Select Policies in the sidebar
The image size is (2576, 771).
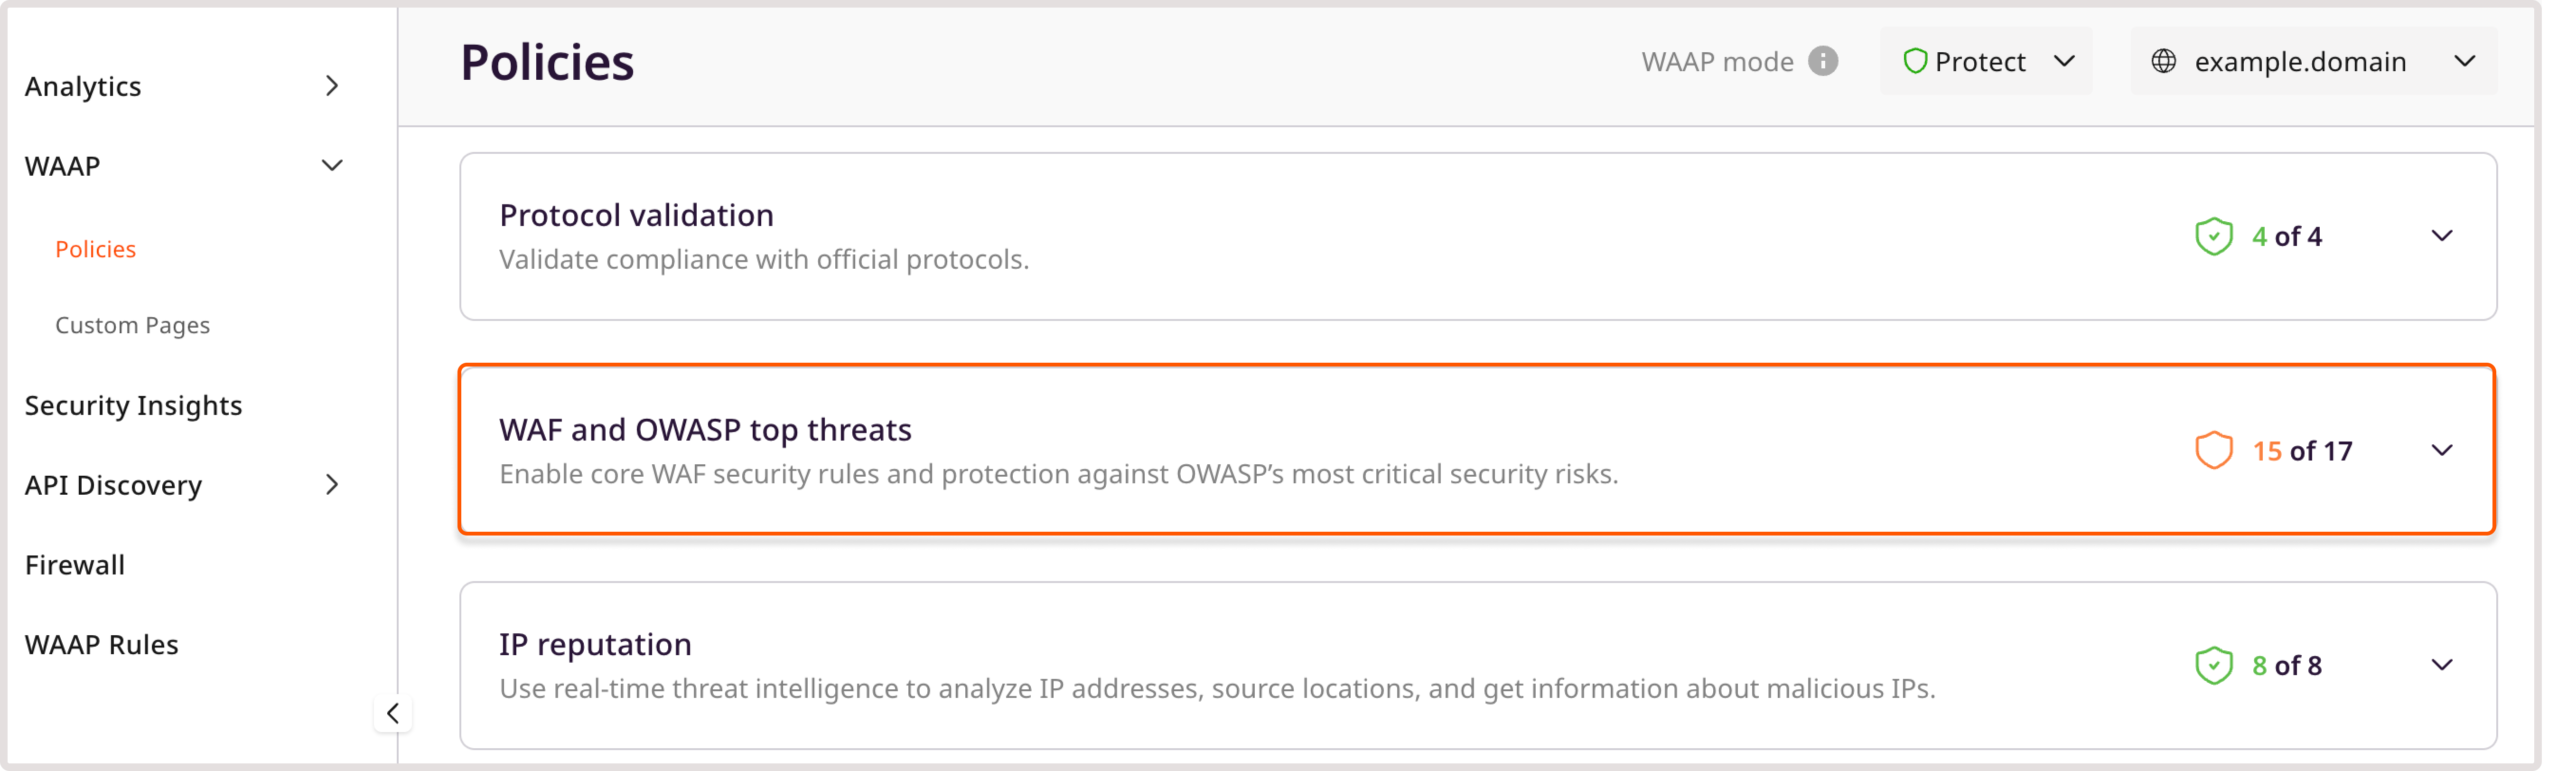(x=95, y=248)
